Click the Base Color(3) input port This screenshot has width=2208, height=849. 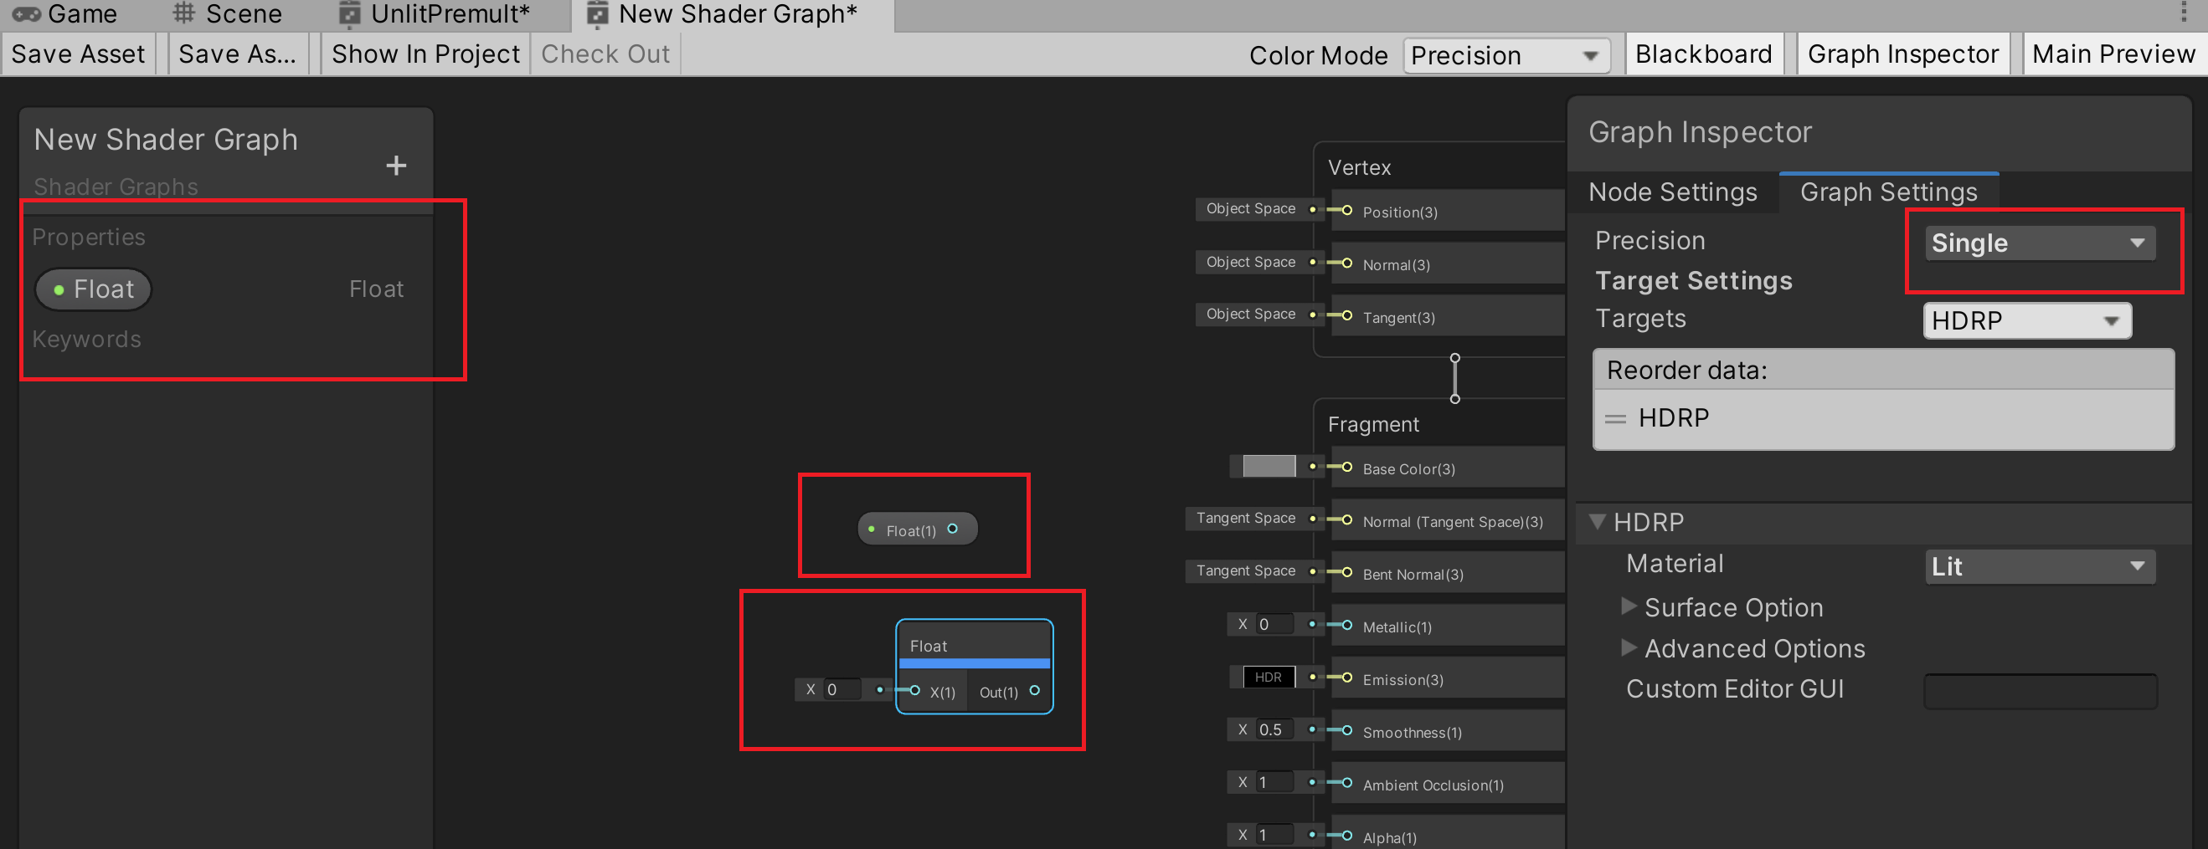pos(1346,468)
